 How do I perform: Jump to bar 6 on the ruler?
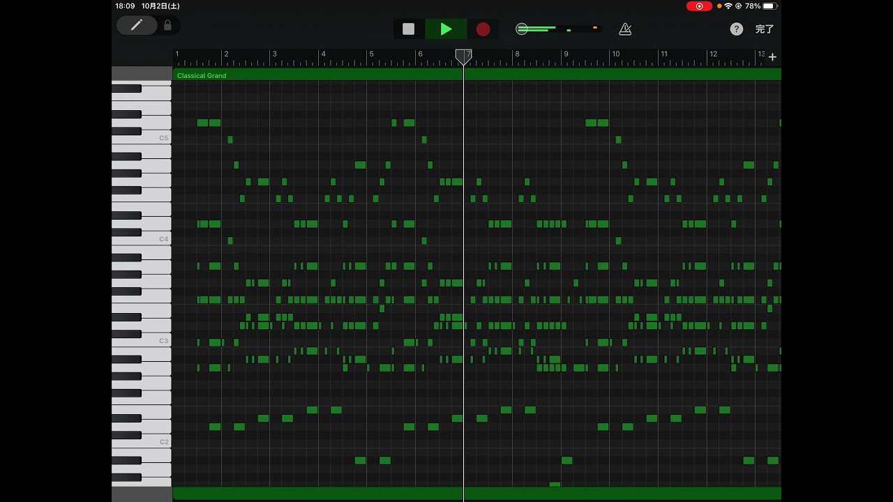click(420, 54)
